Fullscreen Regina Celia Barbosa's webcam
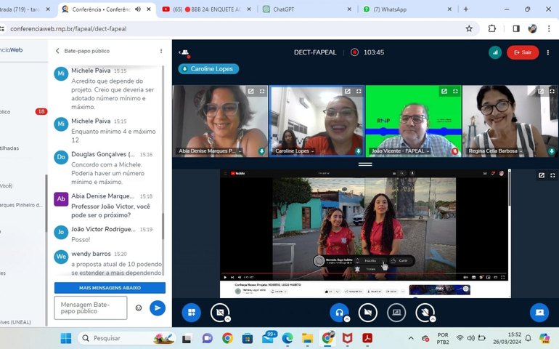 (552, 92)
